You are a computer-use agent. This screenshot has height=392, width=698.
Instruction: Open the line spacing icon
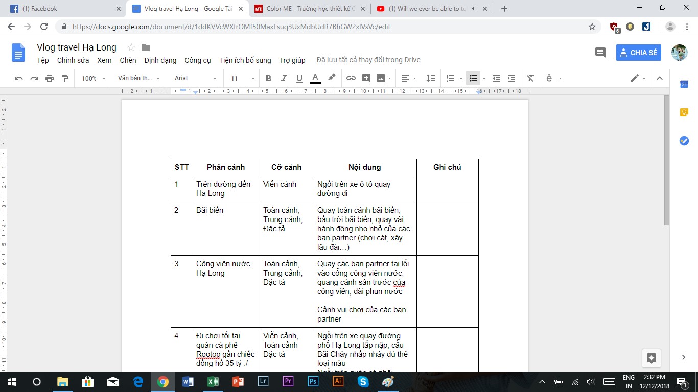tap(431, 78)
